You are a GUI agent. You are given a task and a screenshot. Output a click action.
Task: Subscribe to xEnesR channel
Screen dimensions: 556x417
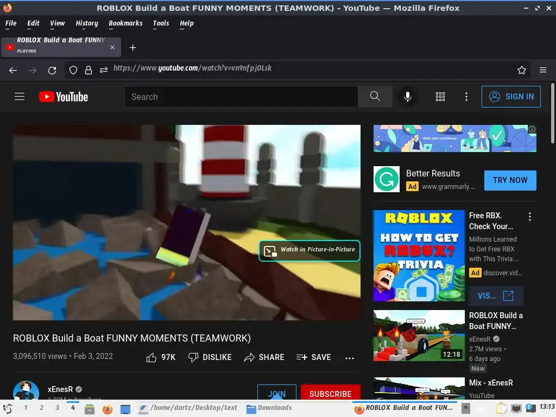pos(331,393)
